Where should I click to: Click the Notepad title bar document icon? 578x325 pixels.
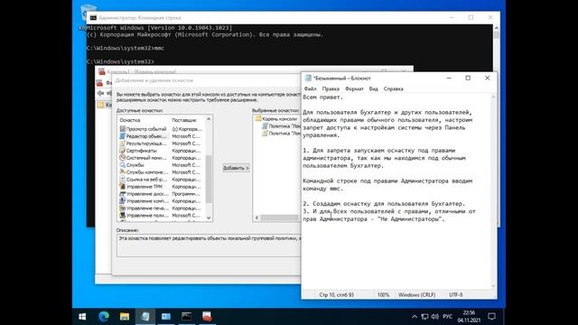pyautogui.click(x=308, y=79)
